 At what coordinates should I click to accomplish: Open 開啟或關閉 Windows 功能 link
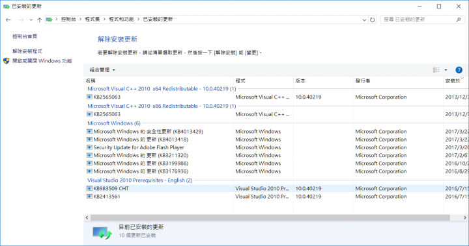click(x=42, y=61)
